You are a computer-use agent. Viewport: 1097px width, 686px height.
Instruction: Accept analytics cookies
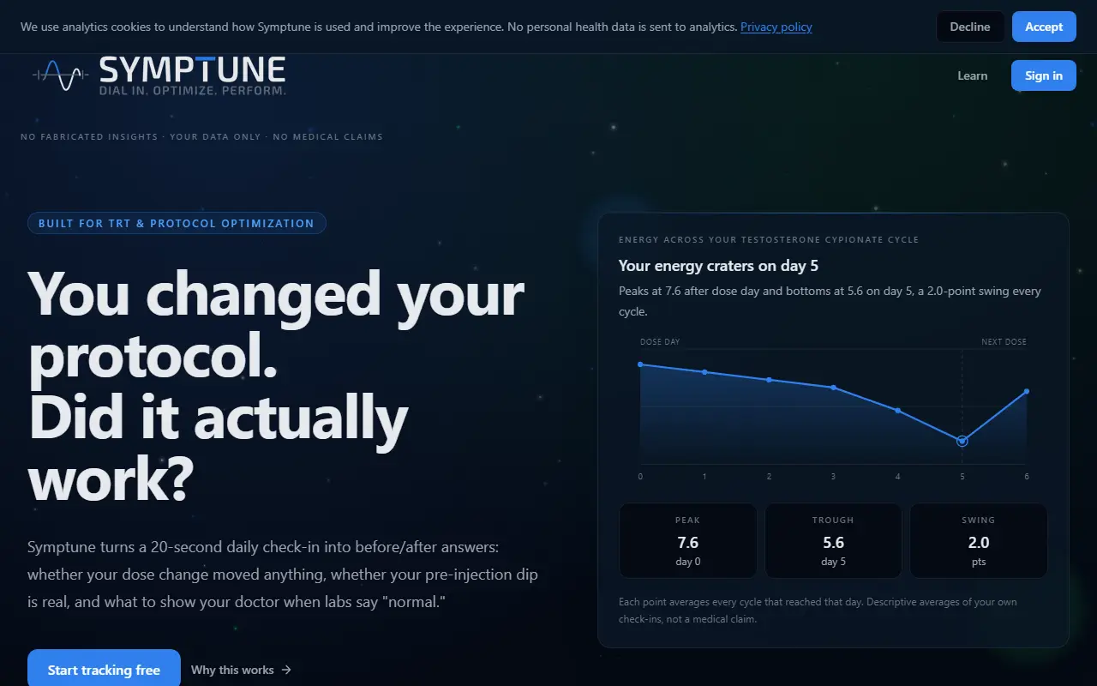[1044, 27]
